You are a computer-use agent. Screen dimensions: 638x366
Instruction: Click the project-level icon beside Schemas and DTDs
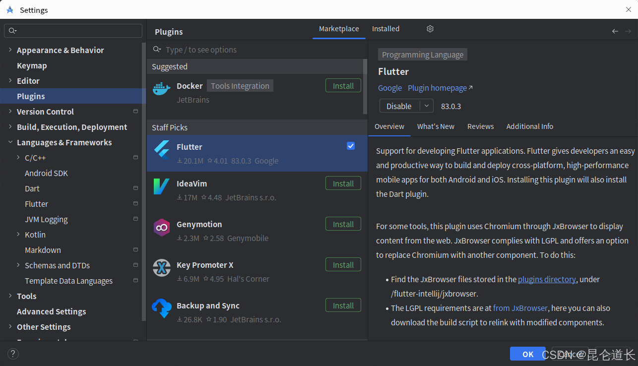[x=135, y=265]
